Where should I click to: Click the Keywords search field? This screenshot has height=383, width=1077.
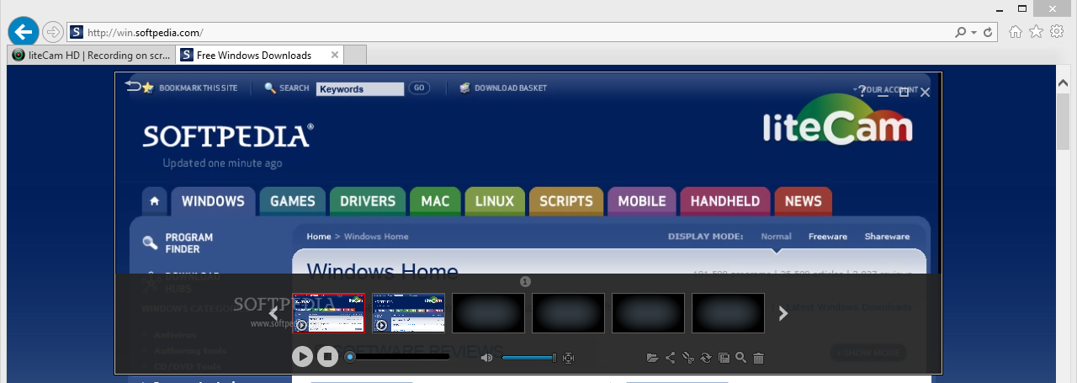coord(360,88)
